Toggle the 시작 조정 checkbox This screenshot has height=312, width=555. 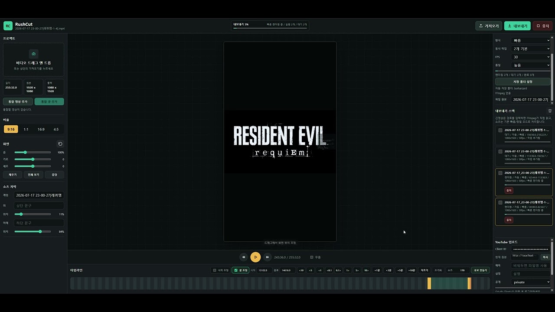click(214, 270)
